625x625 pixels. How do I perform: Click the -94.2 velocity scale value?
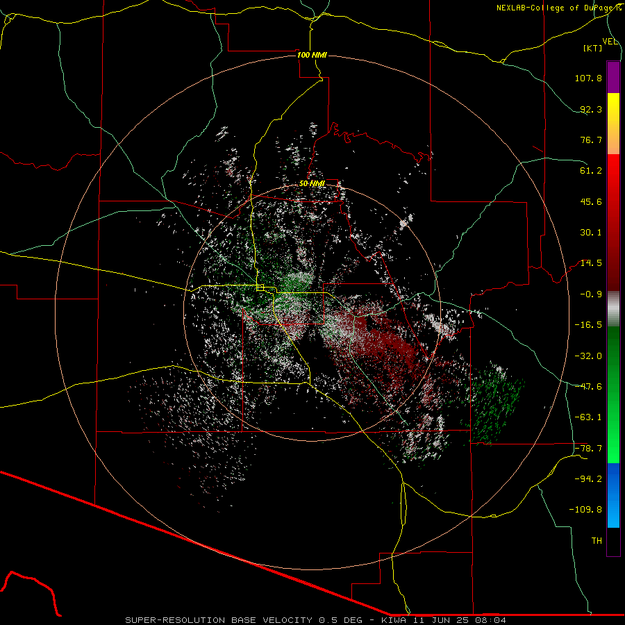pos(588,479)
